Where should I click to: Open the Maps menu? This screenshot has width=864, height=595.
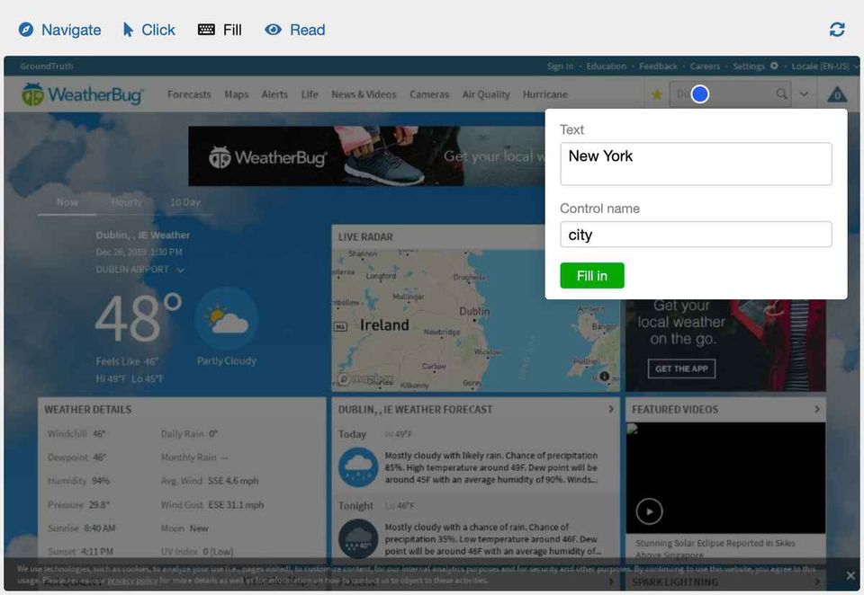click(x=237, y=94)
